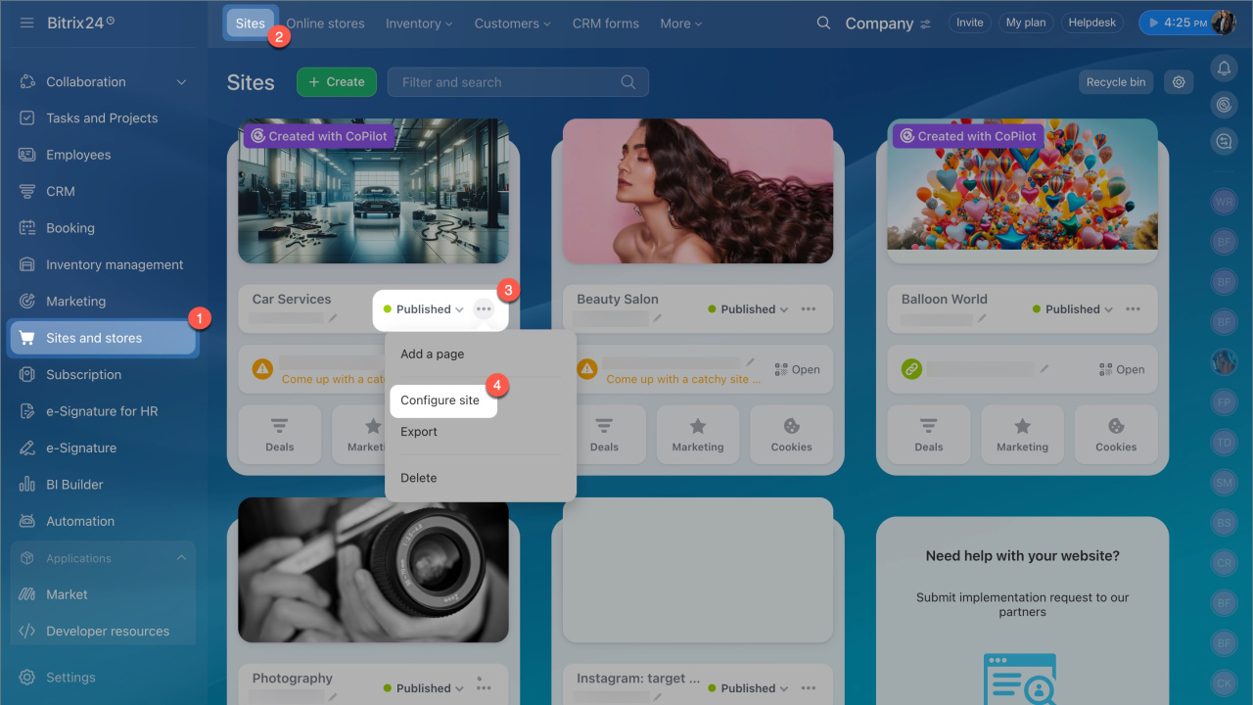This screenshot has width=1253, height=705.
Task: Click the hamburger menu icon beside Bitrix24
Action: (x=26, y=23)
